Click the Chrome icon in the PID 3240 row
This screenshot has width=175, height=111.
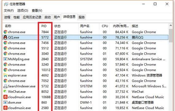[x=5, y=64]
